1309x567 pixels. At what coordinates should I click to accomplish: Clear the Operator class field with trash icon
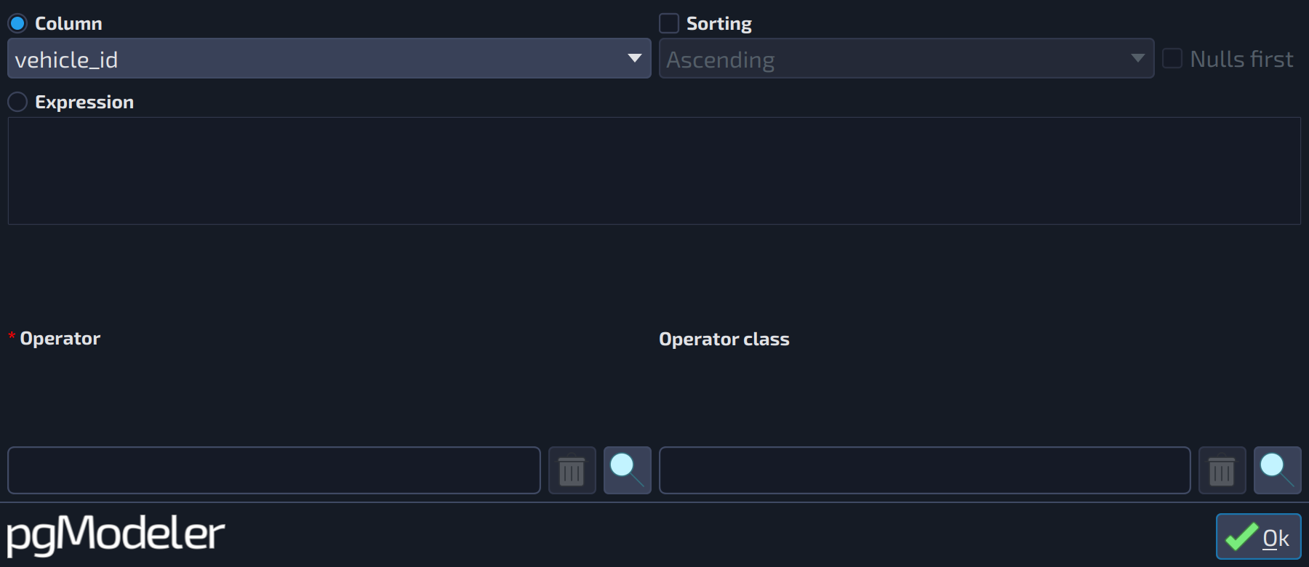point(1222,470)
